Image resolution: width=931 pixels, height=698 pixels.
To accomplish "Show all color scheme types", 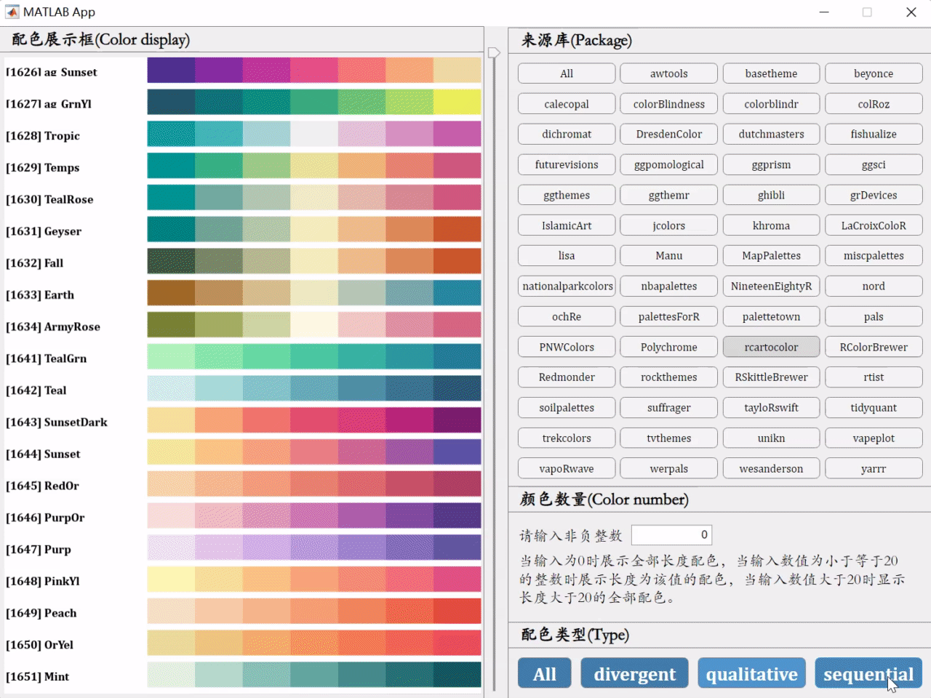I will (x=545, y=673).
